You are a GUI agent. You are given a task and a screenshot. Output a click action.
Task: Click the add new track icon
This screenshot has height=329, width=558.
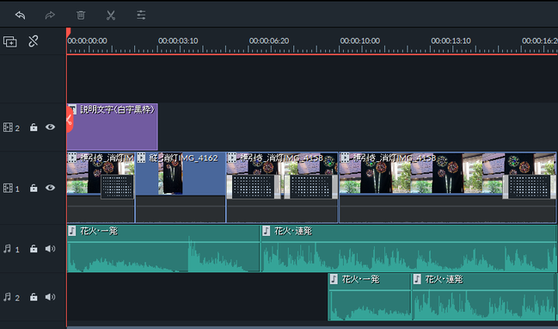10,41
